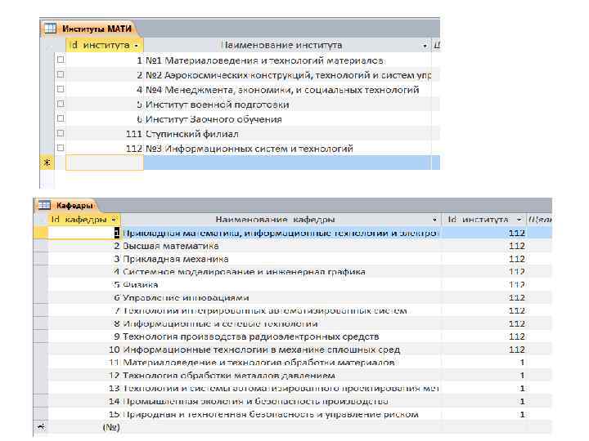Viewport: 589px width, 441px height.
Task: Click cell 'Технологии интегрированных автоматизированных систем'
Action: tap(281, 310)
